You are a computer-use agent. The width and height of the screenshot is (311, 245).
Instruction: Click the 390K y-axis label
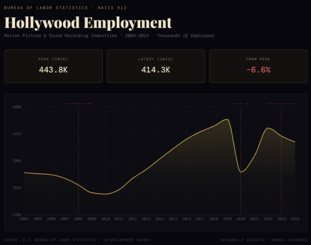[16, 161]
